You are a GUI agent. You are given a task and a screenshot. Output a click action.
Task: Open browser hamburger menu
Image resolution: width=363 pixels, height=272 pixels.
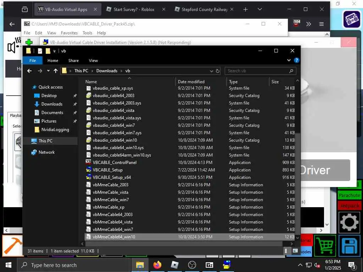tap(321, 24)
